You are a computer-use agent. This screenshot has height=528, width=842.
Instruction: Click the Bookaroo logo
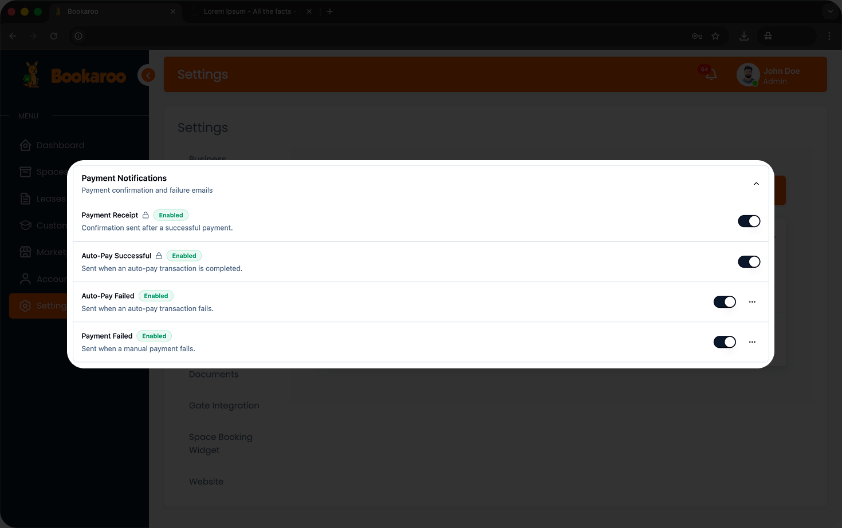[x=75, y=76]
